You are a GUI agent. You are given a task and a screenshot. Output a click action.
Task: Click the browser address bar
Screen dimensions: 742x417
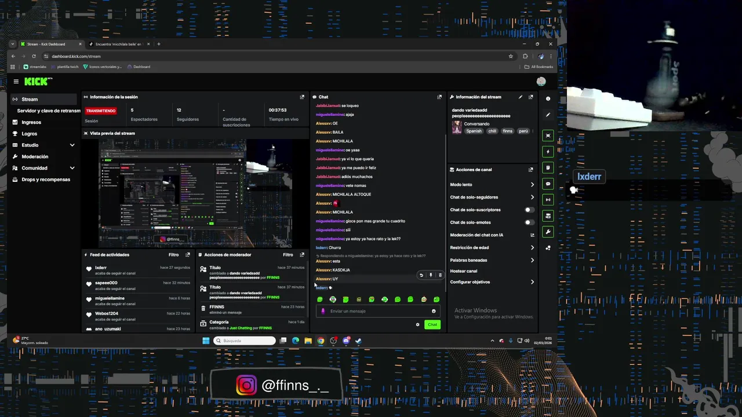(278, 56)
